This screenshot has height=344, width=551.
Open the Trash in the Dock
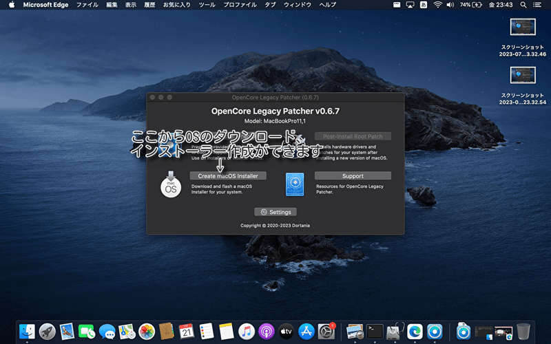tap(523, 331)
